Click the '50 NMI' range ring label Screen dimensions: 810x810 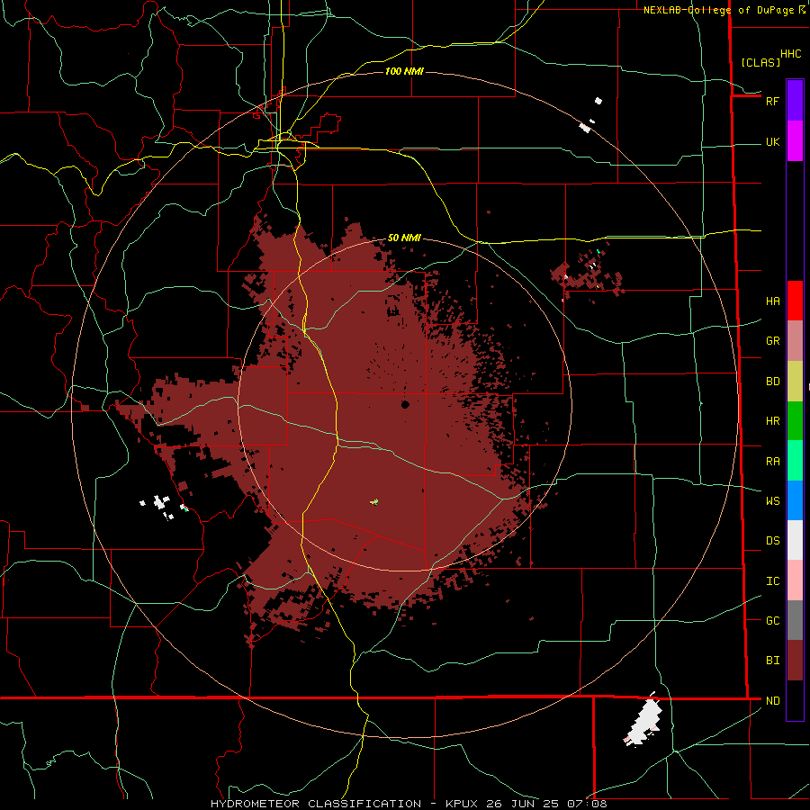click(x=404, y=238)
